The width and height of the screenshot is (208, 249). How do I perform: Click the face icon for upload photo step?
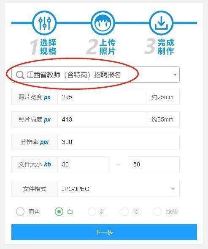(103, 23)
